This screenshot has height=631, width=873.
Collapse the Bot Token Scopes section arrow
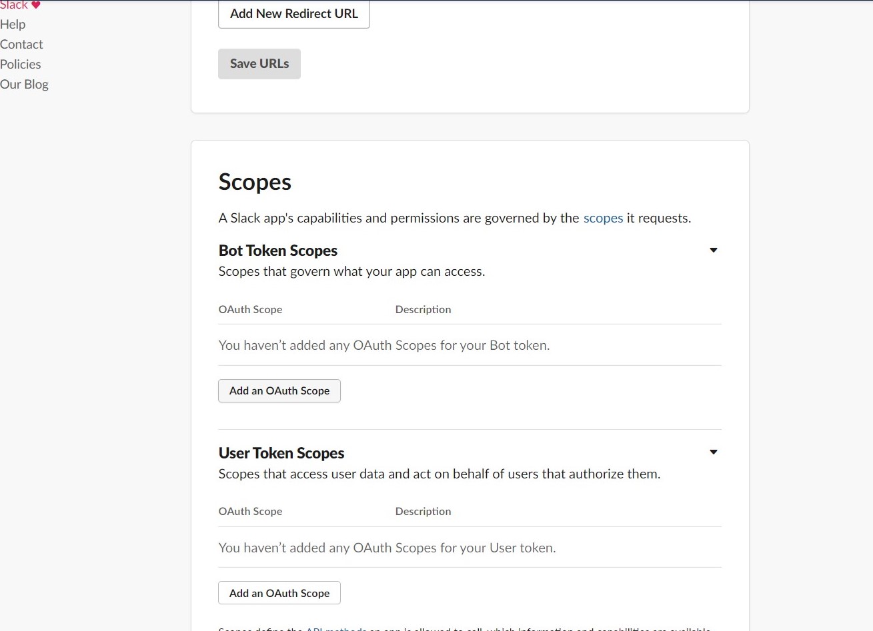pos(713,251)
